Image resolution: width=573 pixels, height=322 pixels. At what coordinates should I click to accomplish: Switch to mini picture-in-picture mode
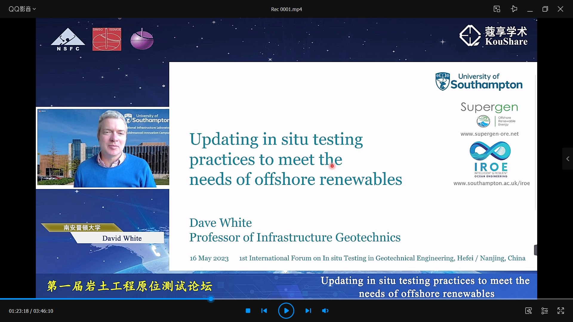click(x=497, y=9)
